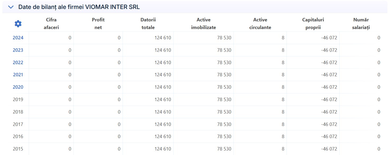Select Active imobilizate value 78 530 for 2018
The width and height of the screenshot is (389, 155).
[x=224, y=112]
